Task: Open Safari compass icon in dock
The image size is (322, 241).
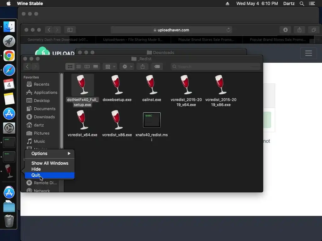Action: tap(9, 70)
